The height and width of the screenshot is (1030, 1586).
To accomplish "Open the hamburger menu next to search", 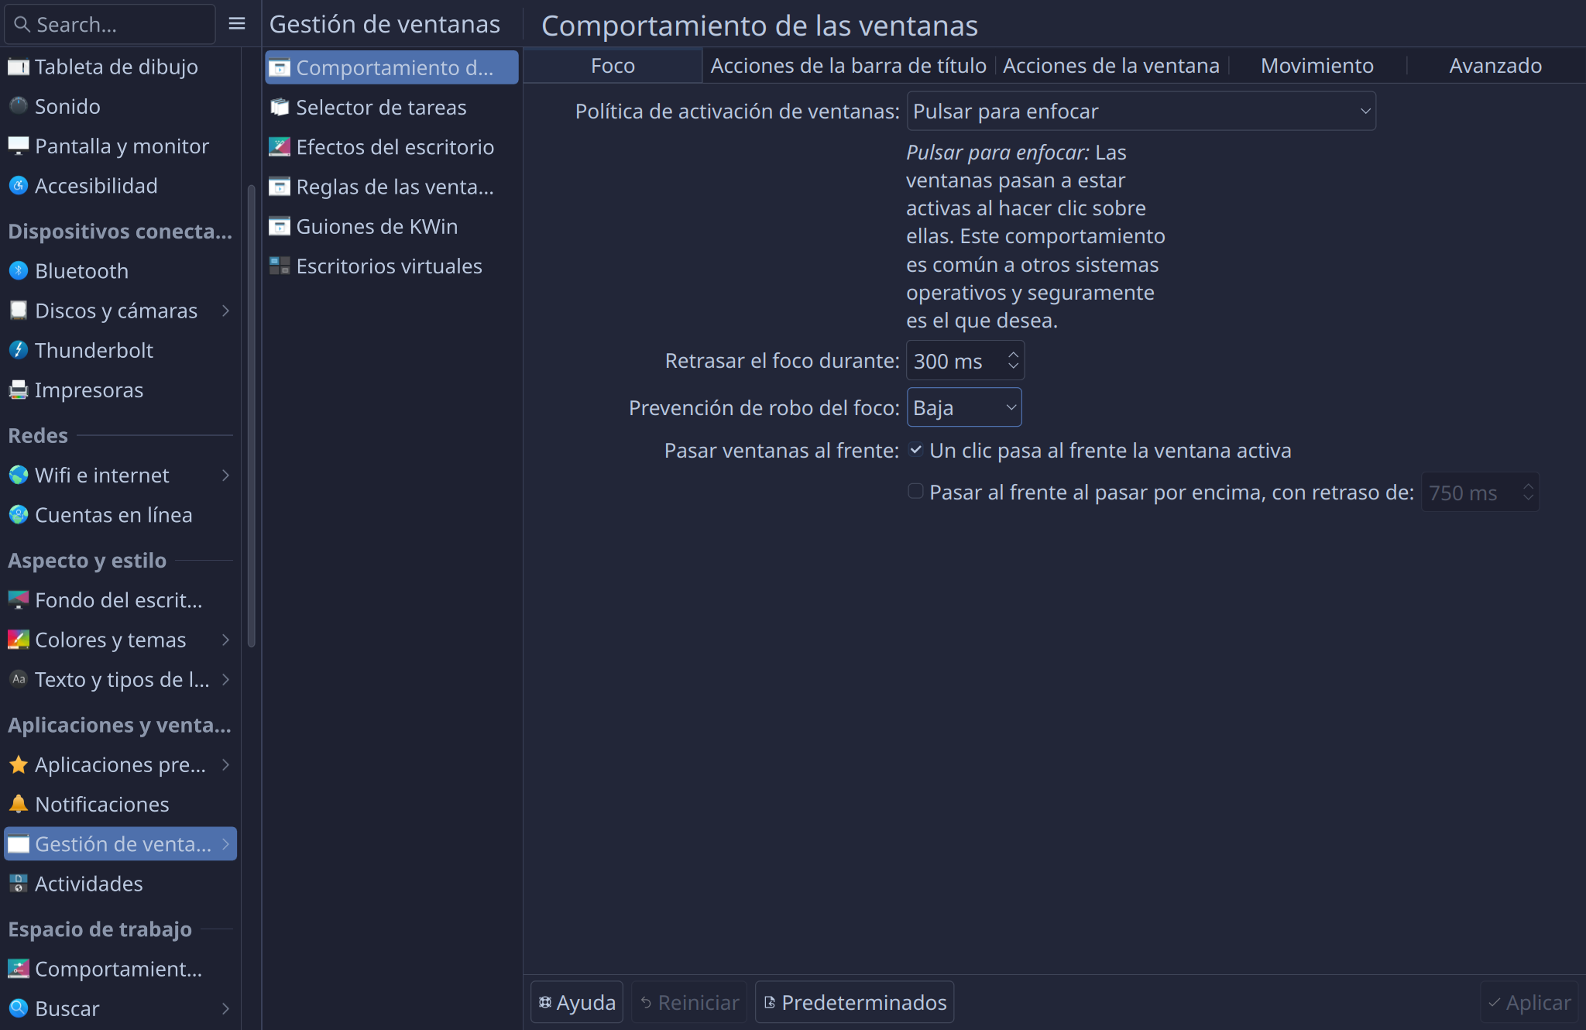I will [x=237, y=24].
